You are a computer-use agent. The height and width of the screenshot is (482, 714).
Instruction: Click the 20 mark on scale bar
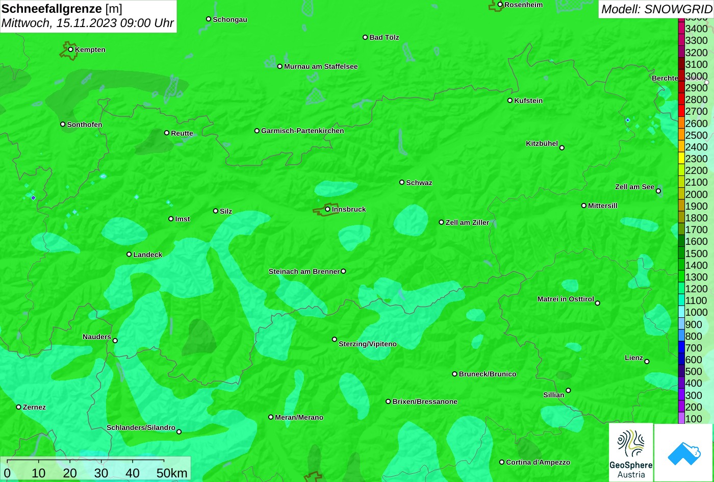pos(70,473)
